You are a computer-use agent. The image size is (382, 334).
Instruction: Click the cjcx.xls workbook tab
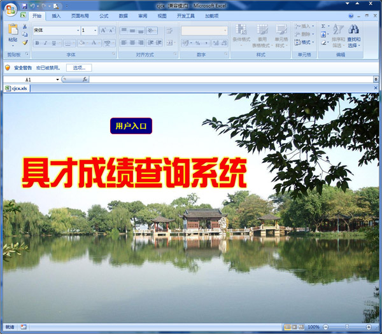(17, 88)
